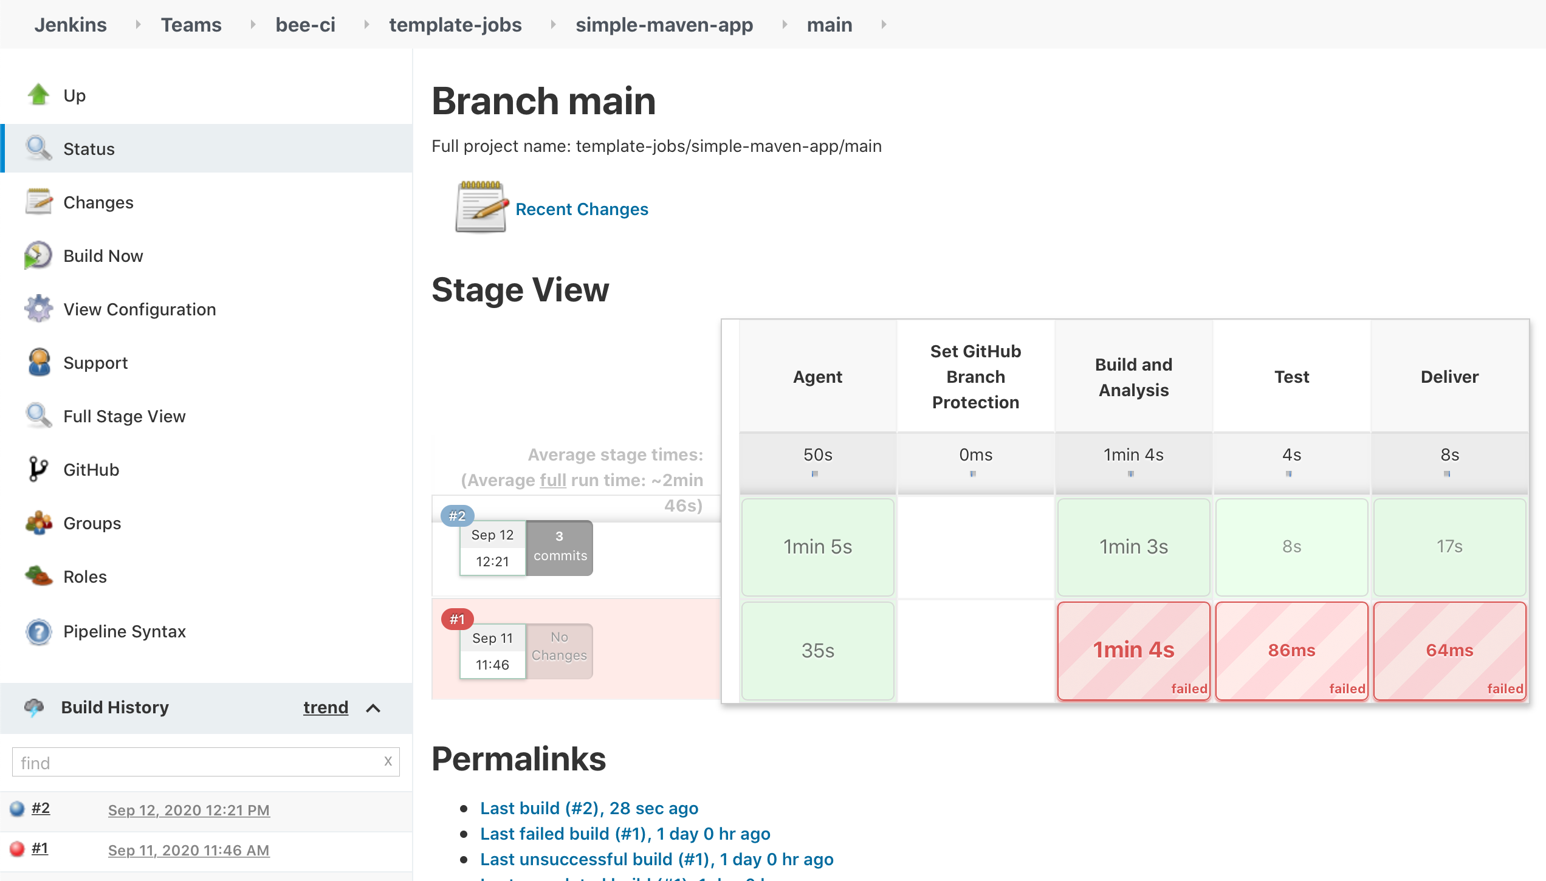Image resolution: width=1546 pixels, height=881 pixels.
Task: Click the Last failed build (#1) permalink
Action: coord(625,834)
